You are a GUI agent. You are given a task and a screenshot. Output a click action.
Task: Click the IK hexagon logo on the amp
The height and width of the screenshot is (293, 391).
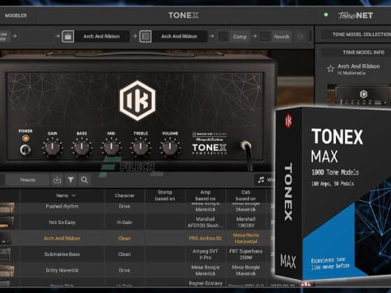click(x=138, y=100)
